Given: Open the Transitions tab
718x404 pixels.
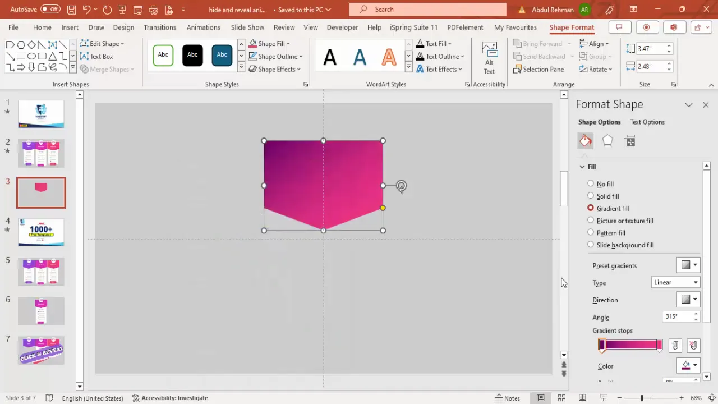Looking at the screenshot, I should tap(160, 27).
